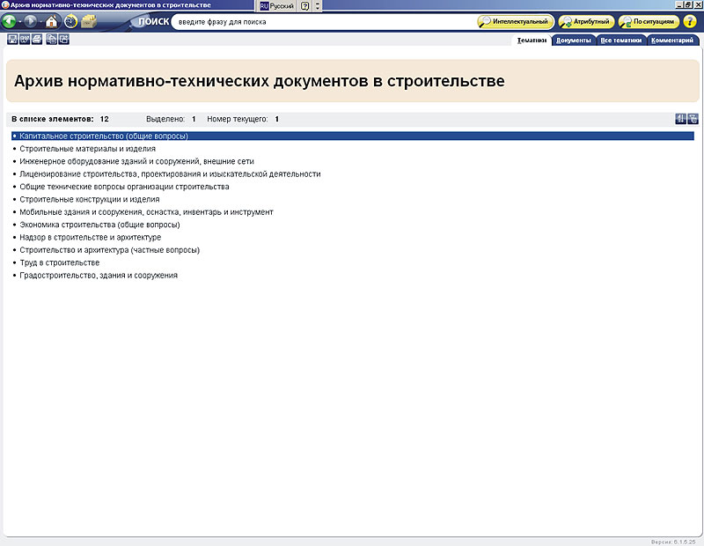The height and width of the screenshot is (546, 704).
Task: Click the yellow Help question mark button
Action: click(690, 22)
